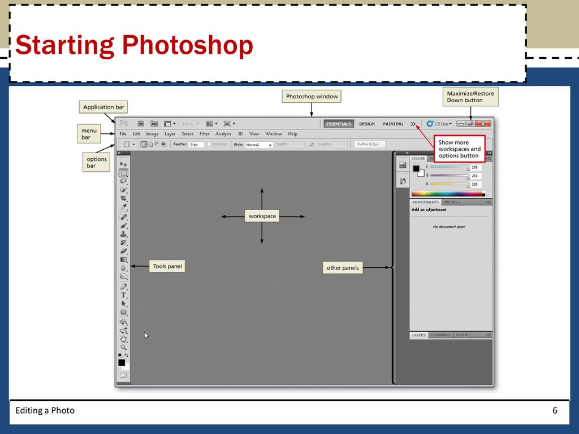Select the Path Selection tool
The width and height of the screenshot is (579, 434).
pos(123,303)
